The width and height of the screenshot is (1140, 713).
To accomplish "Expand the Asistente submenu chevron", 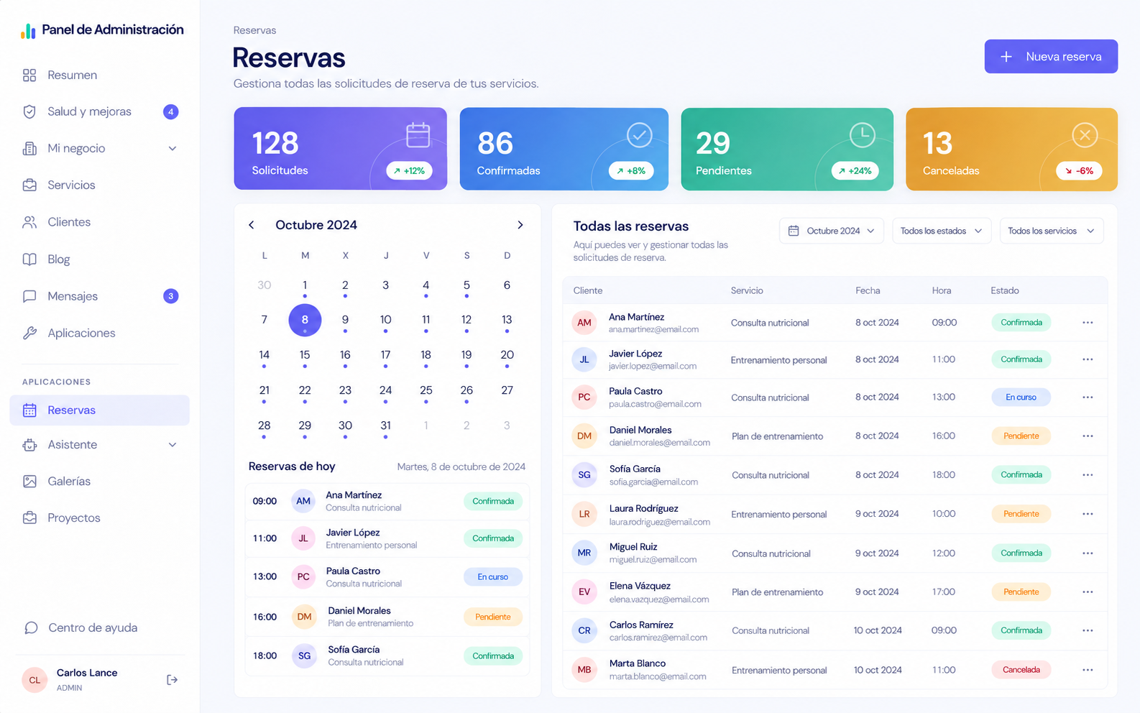I will coord(173,445).
